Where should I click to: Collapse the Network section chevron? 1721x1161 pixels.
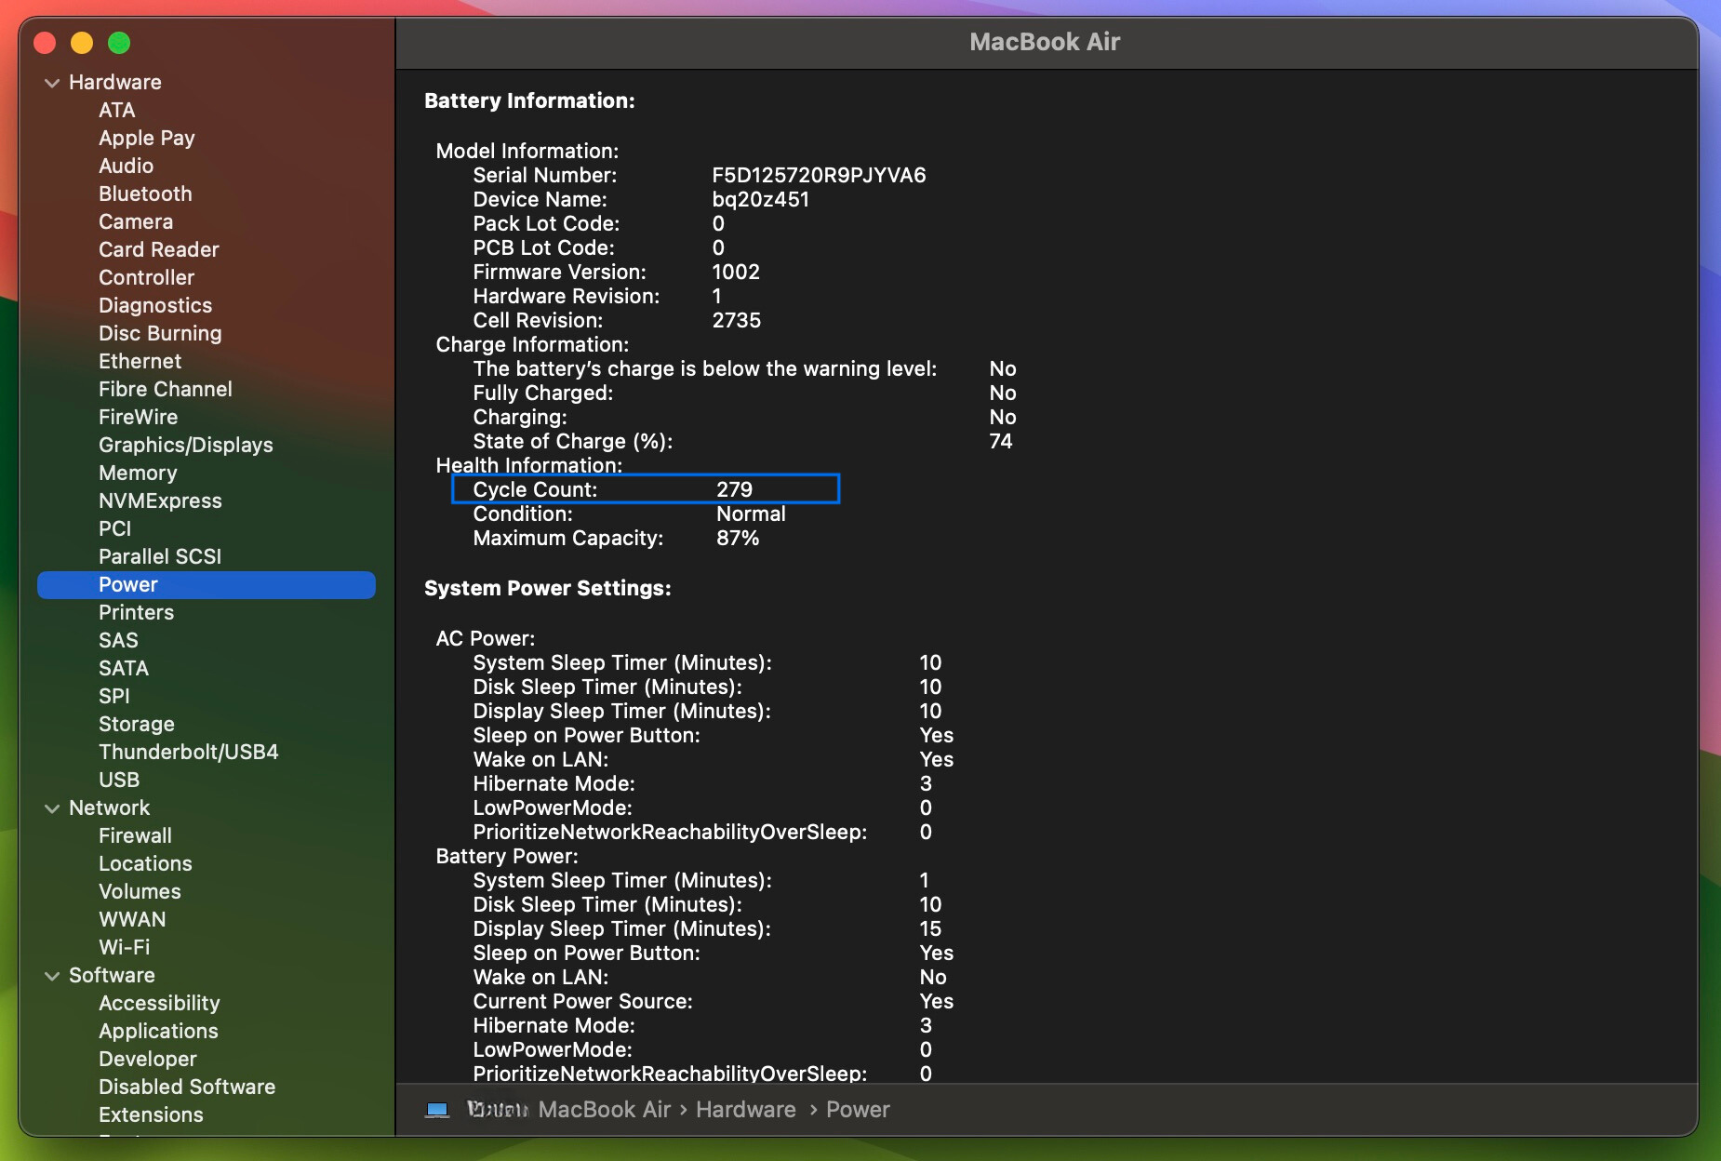click(52, 808)
